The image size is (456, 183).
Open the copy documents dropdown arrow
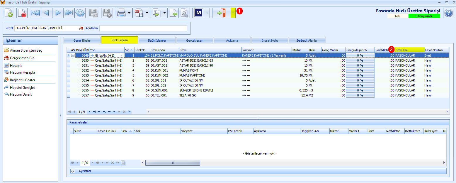165,13
